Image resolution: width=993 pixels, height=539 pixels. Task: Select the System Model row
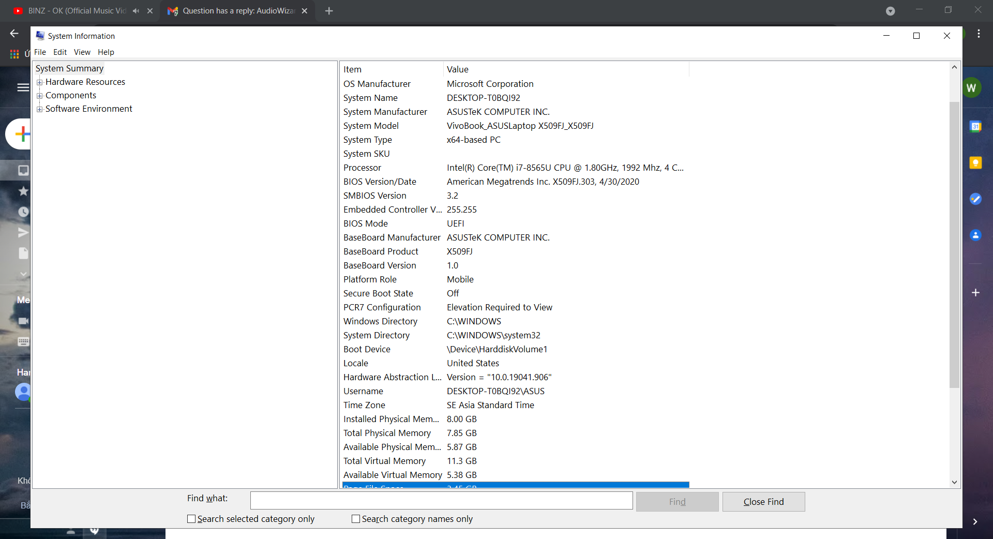pos(515,126)
